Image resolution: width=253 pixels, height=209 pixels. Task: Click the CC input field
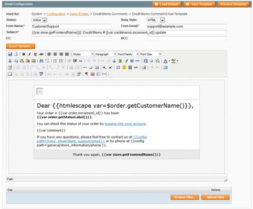[72, 38]
